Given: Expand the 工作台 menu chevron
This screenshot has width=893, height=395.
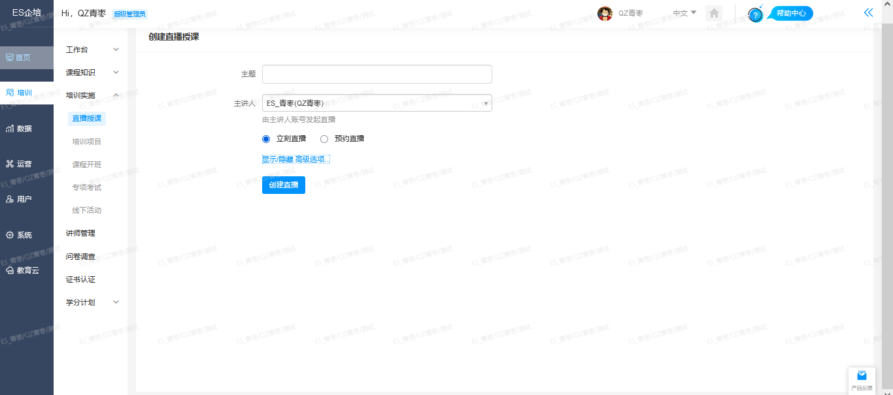Looking at the screenshot, I should [116, 50].
